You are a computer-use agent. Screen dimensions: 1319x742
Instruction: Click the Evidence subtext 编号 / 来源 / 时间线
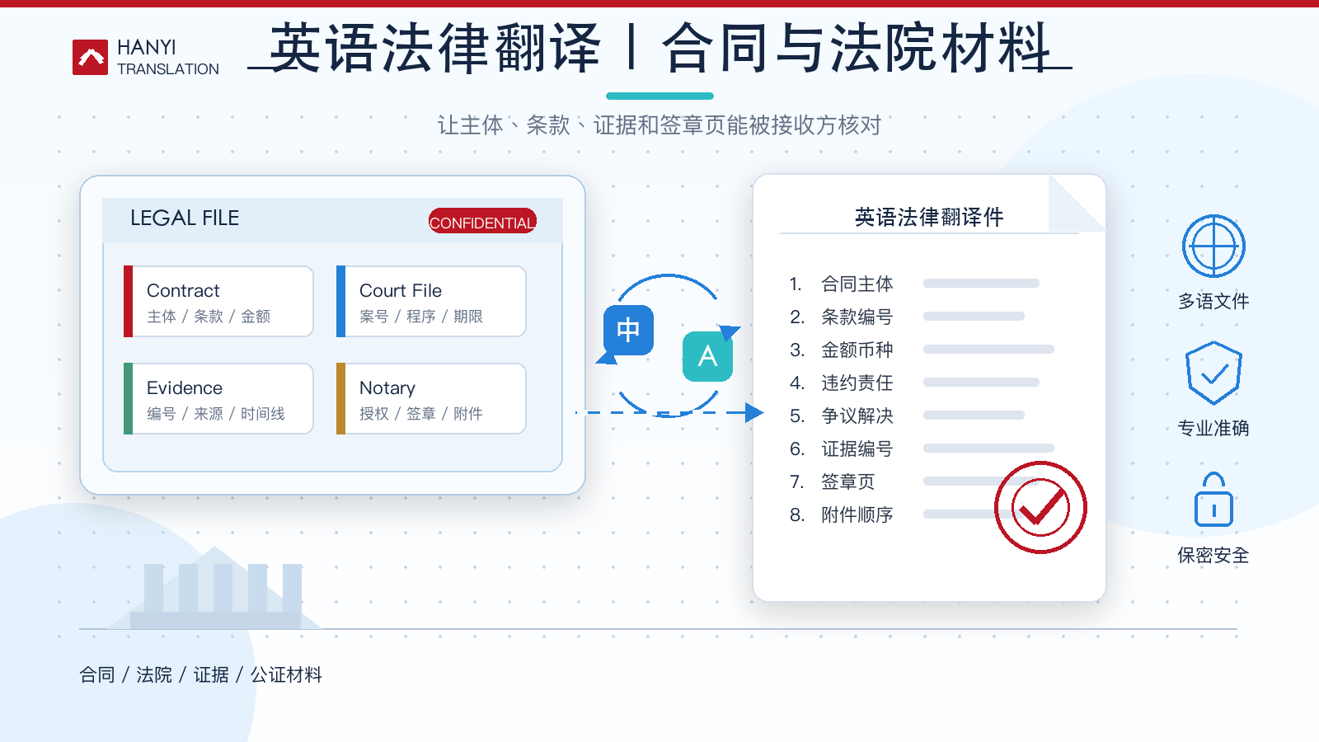pyautogui.click(x=216, y=414)
